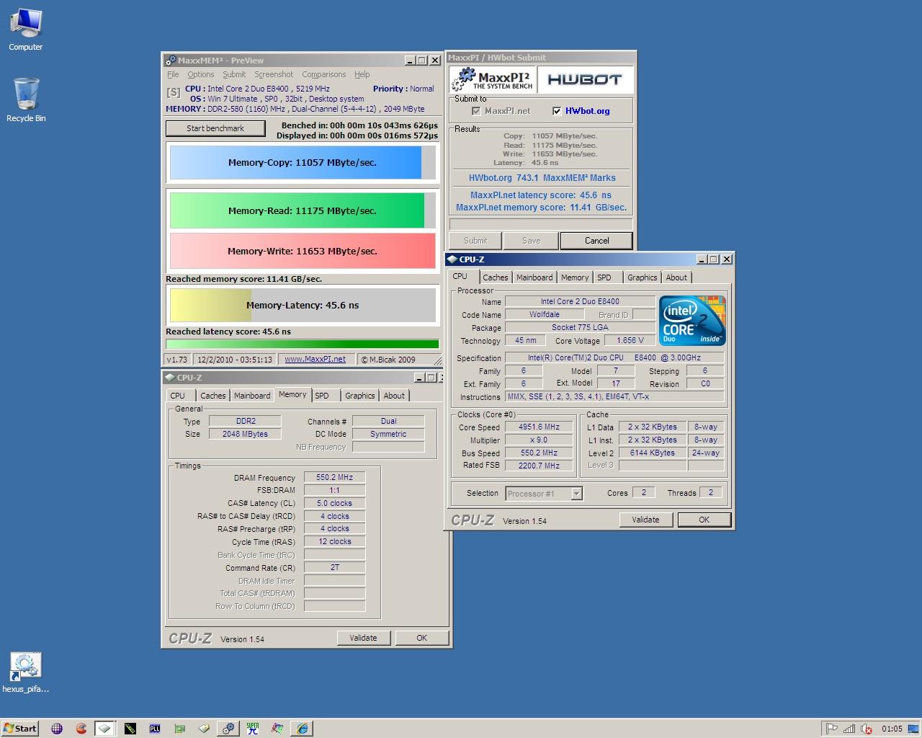The width and height of the screenshot is (922, 738).
Task: Click the colorful paint taskbar icon
Action: (x=277, y=729)
